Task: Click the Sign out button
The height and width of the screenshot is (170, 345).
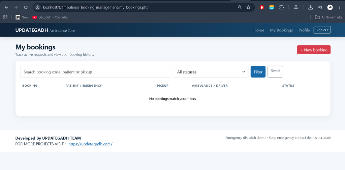Action: [322, 30]
